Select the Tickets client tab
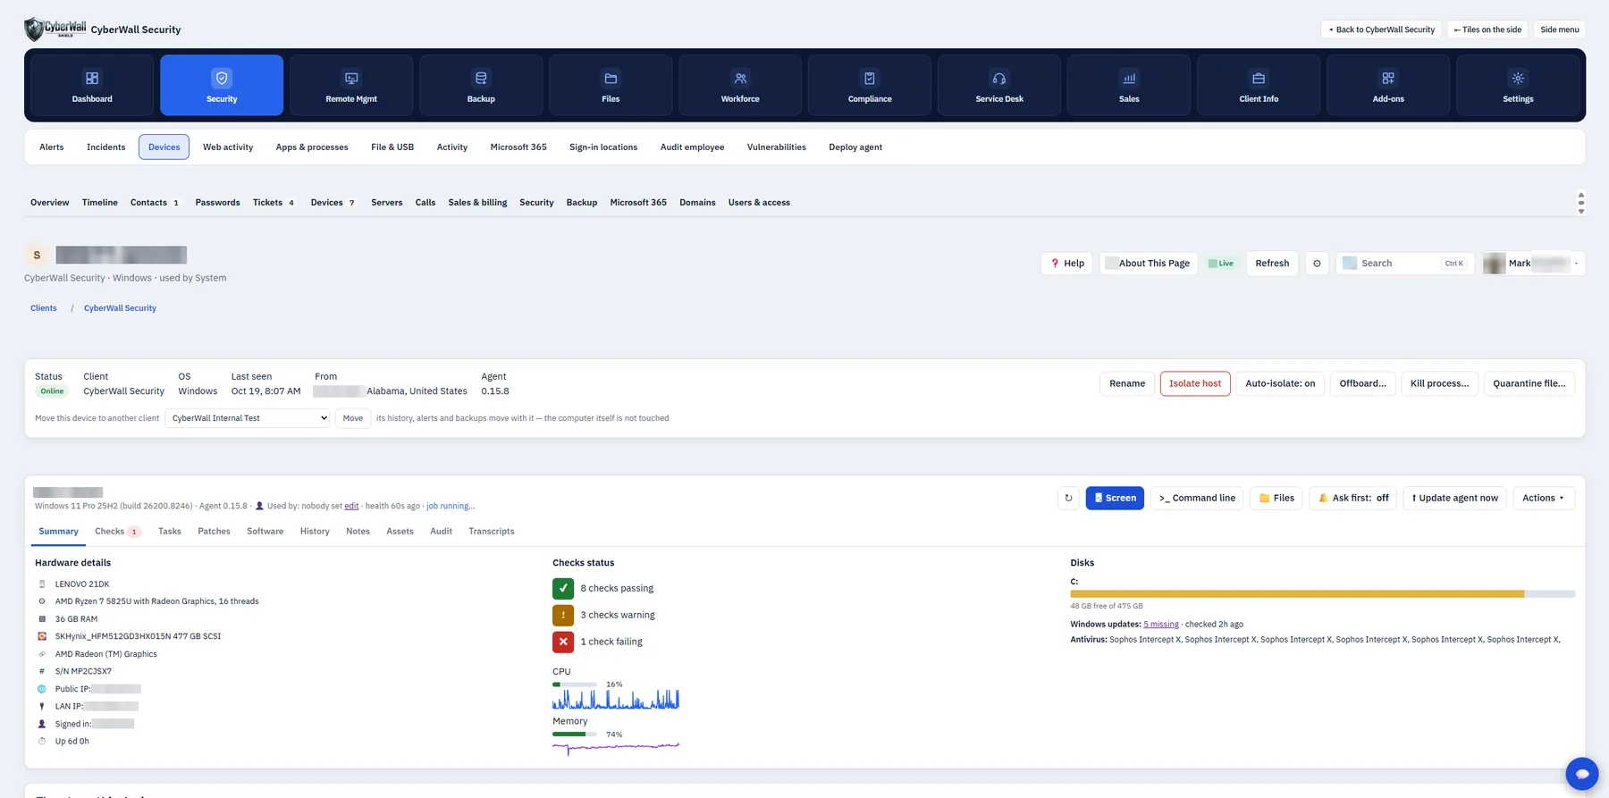 [273, 203]
